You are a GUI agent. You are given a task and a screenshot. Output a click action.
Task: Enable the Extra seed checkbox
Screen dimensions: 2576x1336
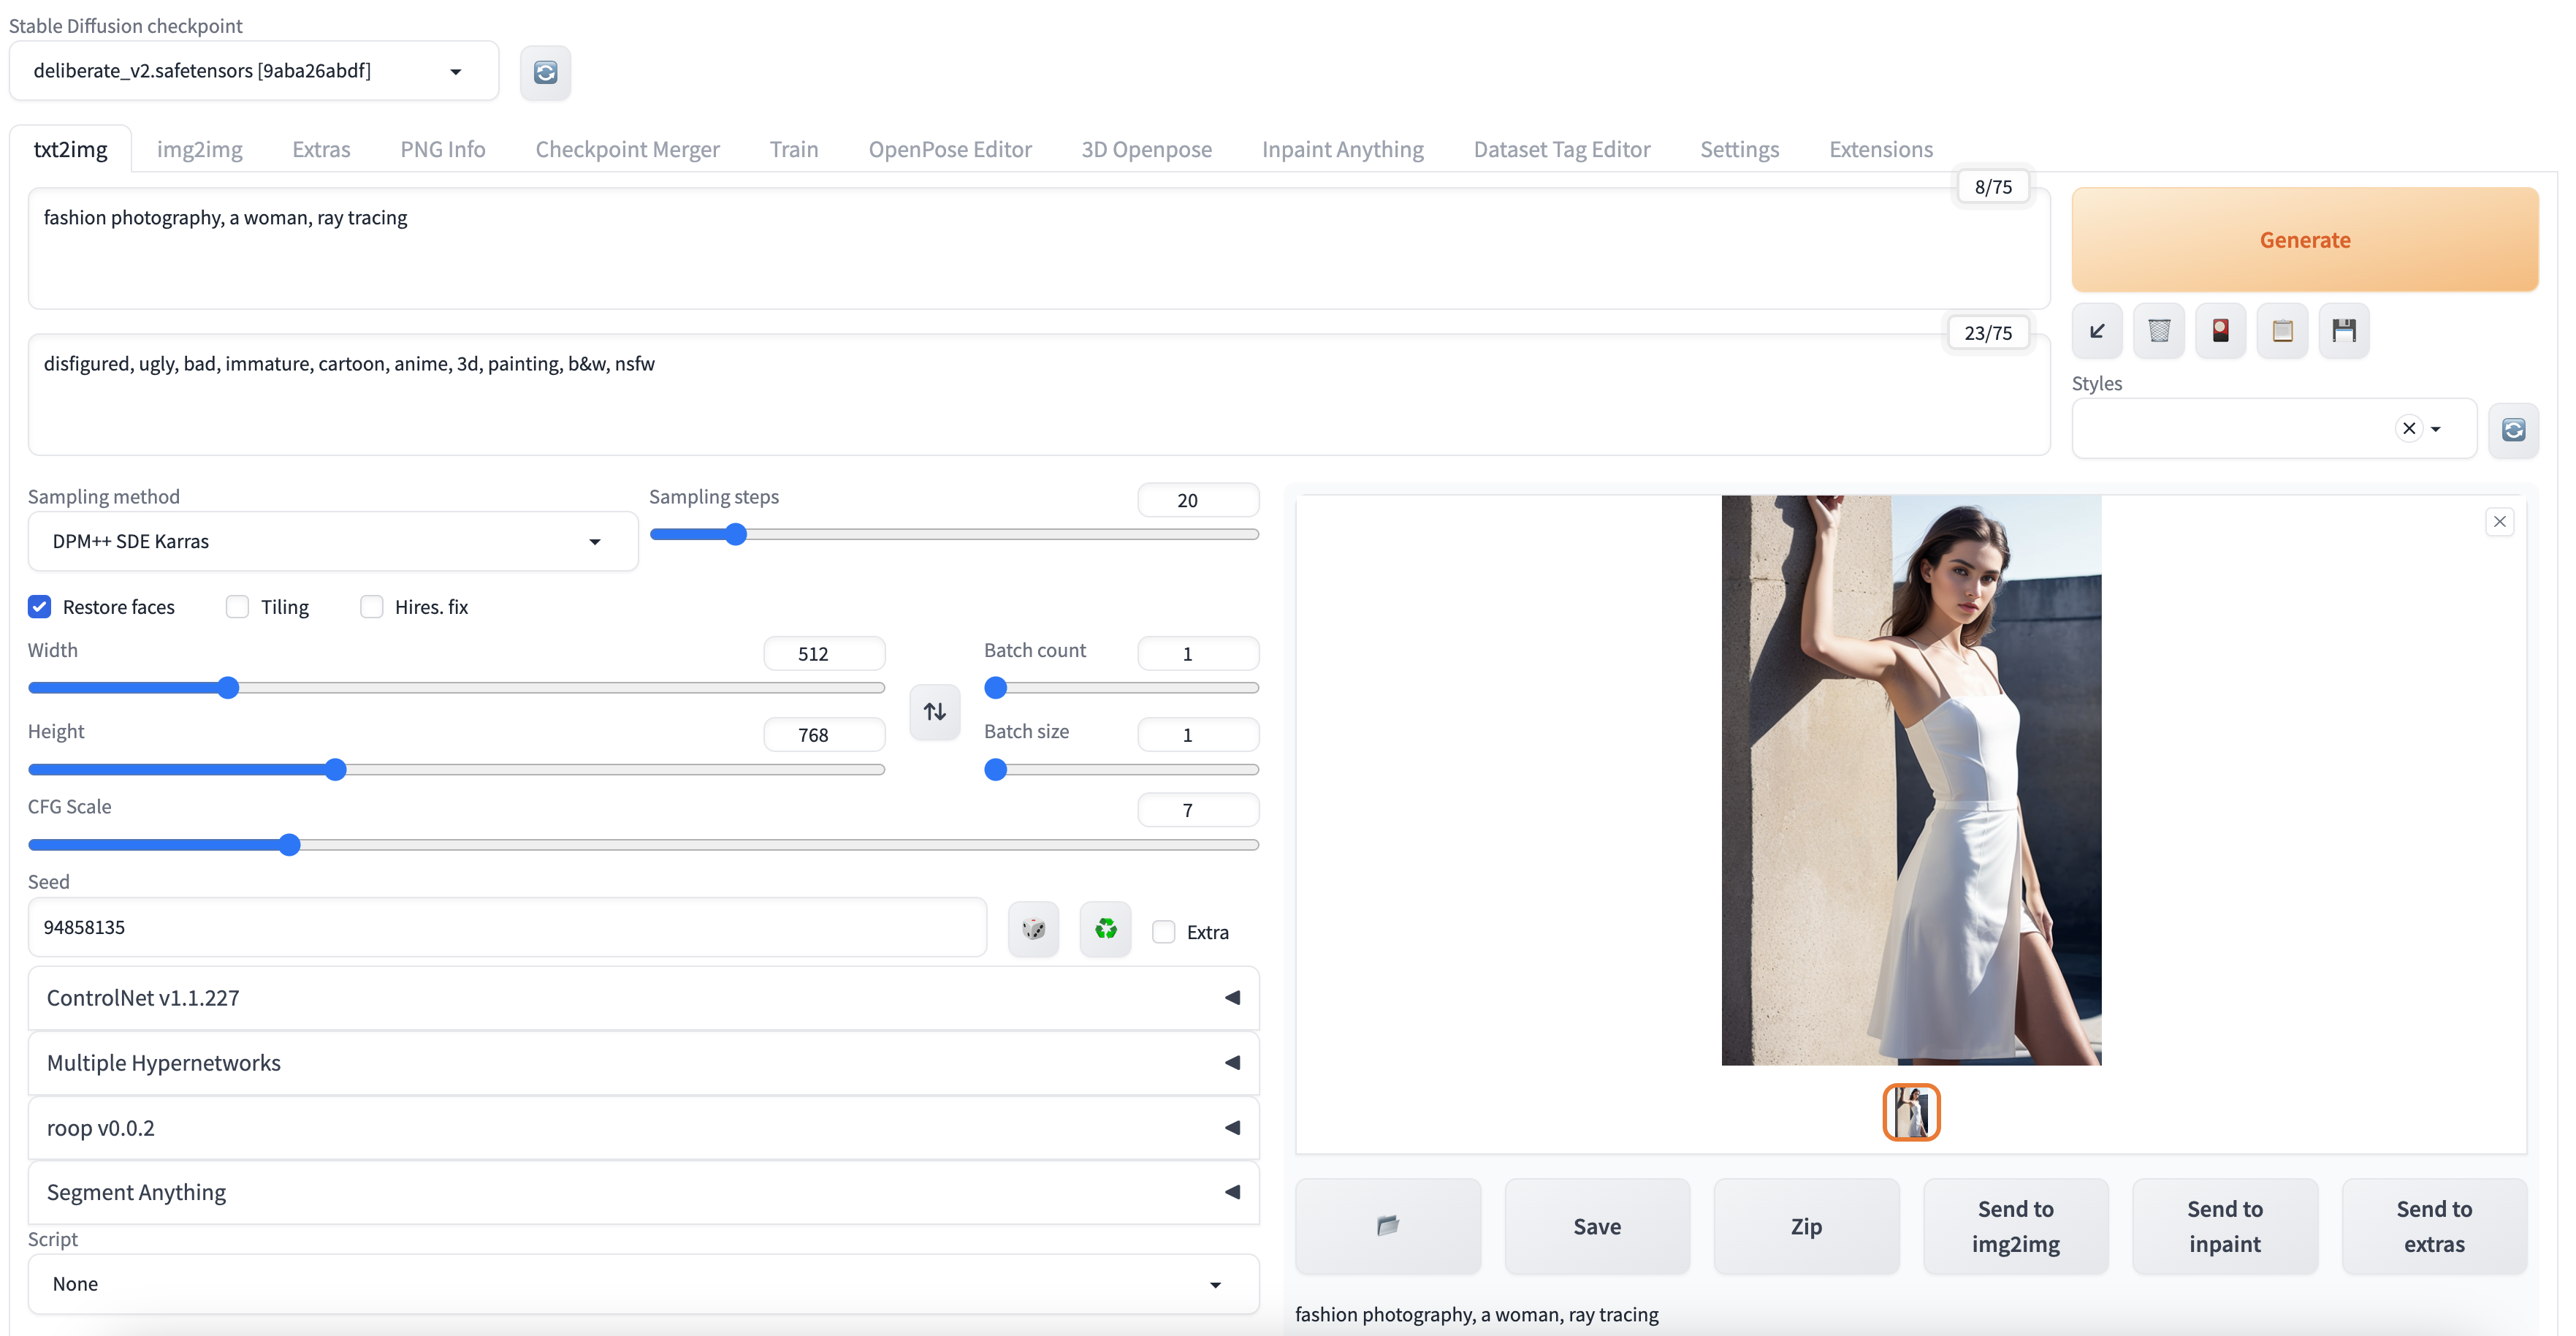[x=1163, y=932]
